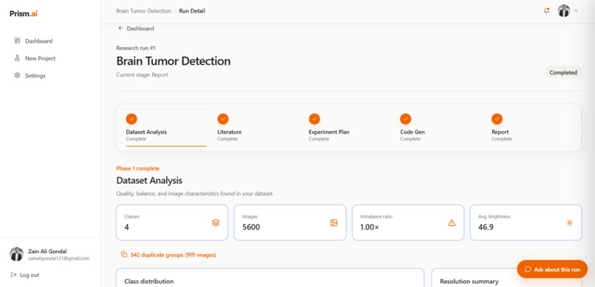Click the Phase 1 complete label

[x=138, y=168]
